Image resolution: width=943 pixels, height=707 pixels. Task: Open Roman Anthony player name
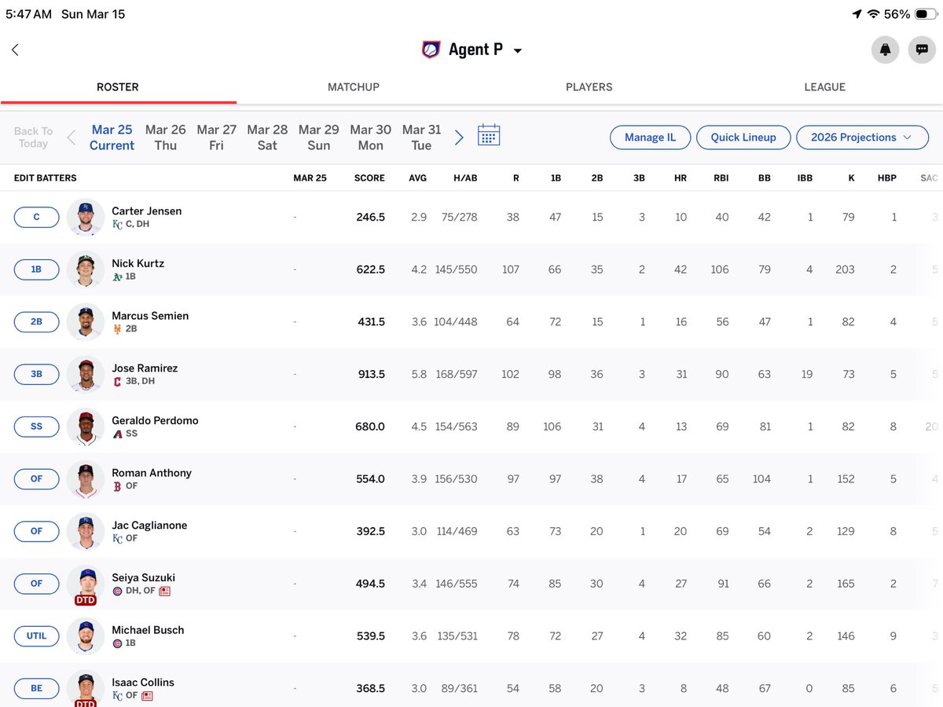[x=152, y=473]
